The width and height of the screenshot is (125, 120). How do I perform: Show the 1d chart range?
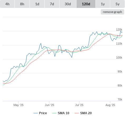click(x=37, y=4)
